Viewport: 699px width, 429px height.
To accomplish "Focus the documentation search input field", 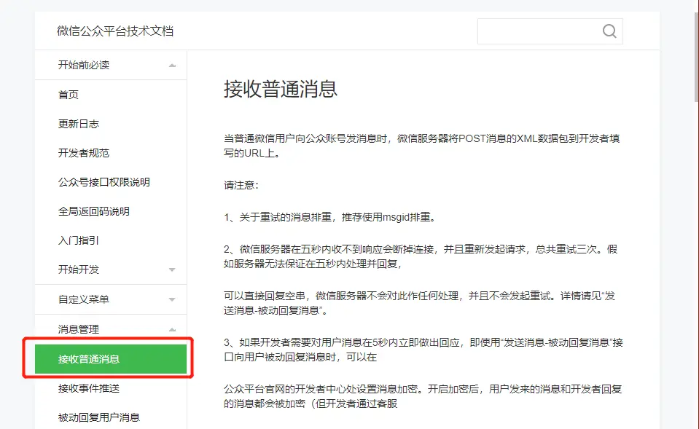I will coord(550,31).
